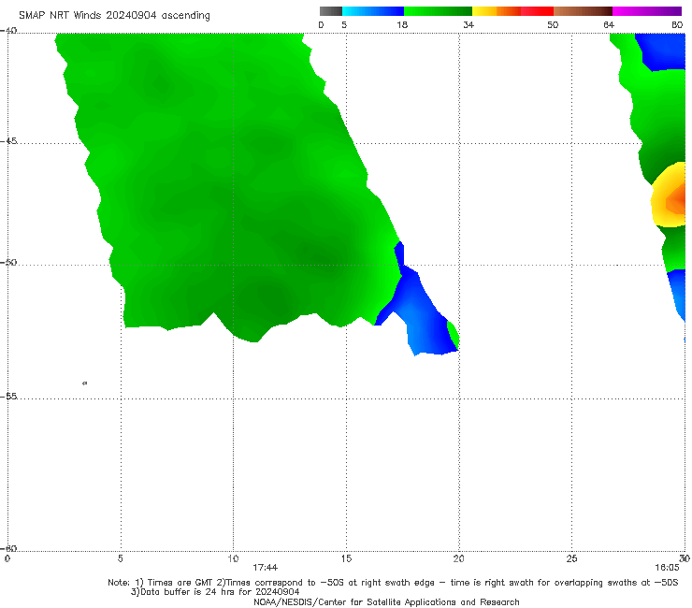This screenshot has height=608, width=692.
Task: Click the brown segment of the color bar
Action: 583,11
